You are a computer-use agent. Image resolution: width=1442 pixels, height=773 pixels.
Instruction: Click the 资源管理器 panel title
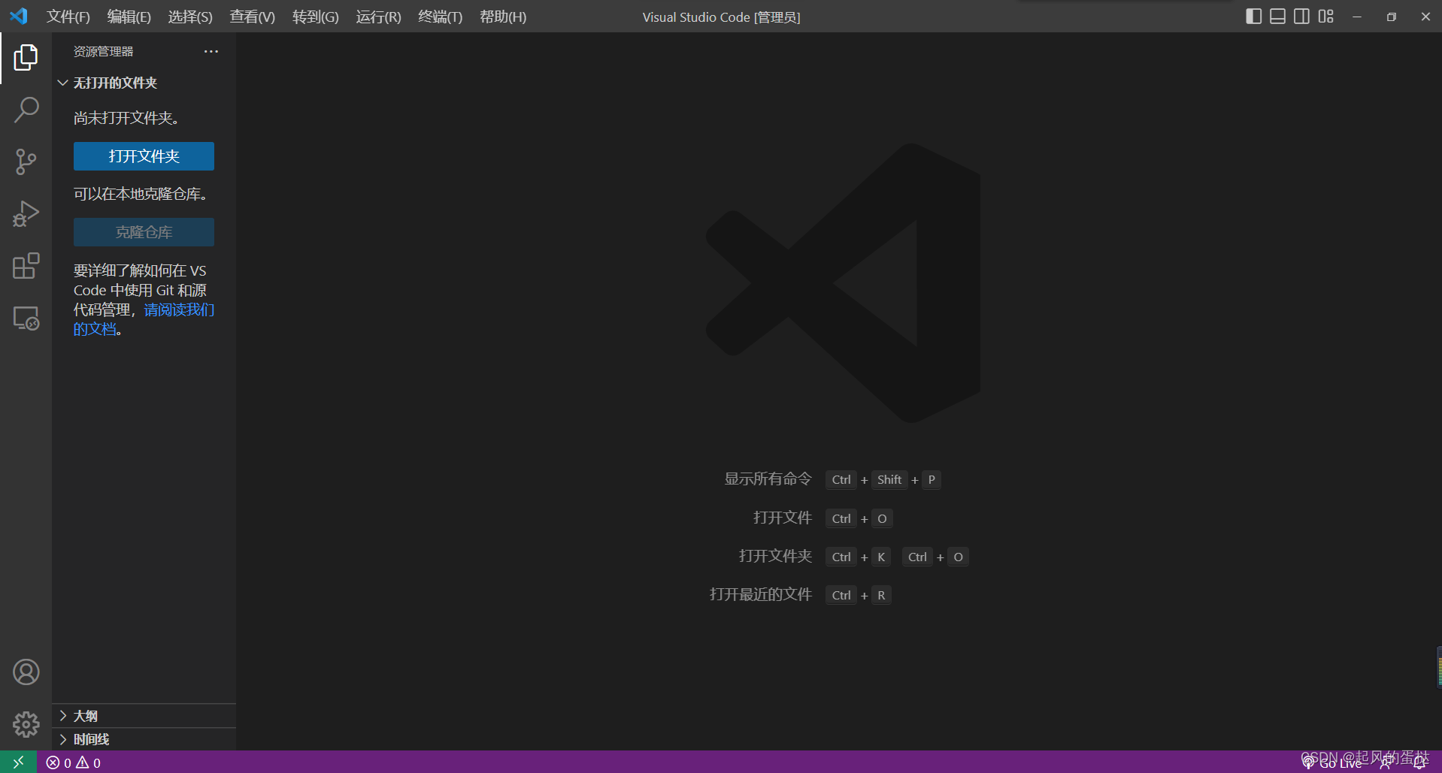[x=103, y=52]
